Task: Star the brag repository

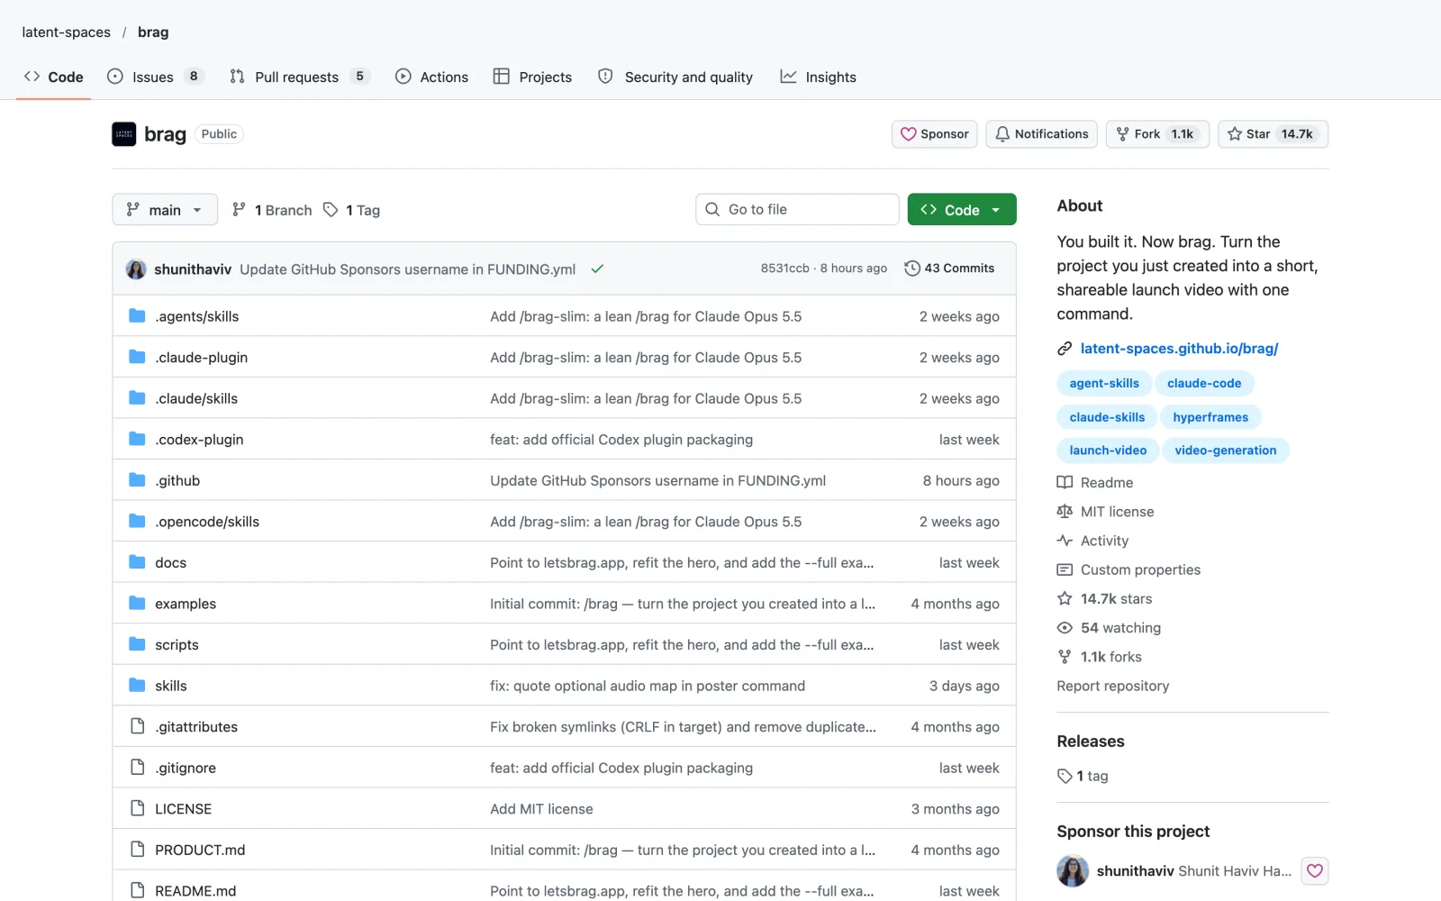Action: 1273,134
